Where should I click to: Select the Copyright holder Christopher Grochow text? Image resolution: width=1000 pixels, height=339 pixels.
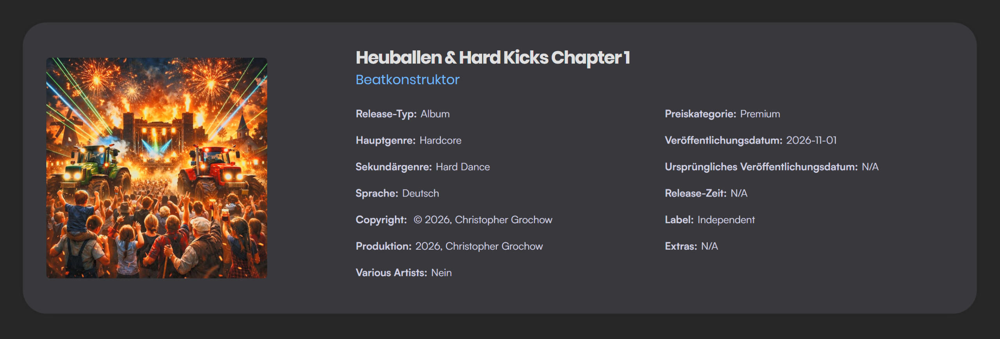coord(504,220)
